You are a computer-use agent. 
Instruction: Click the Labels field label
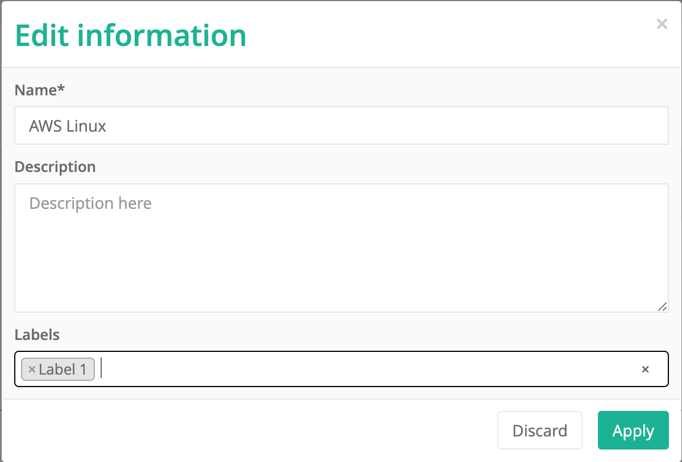37,334
